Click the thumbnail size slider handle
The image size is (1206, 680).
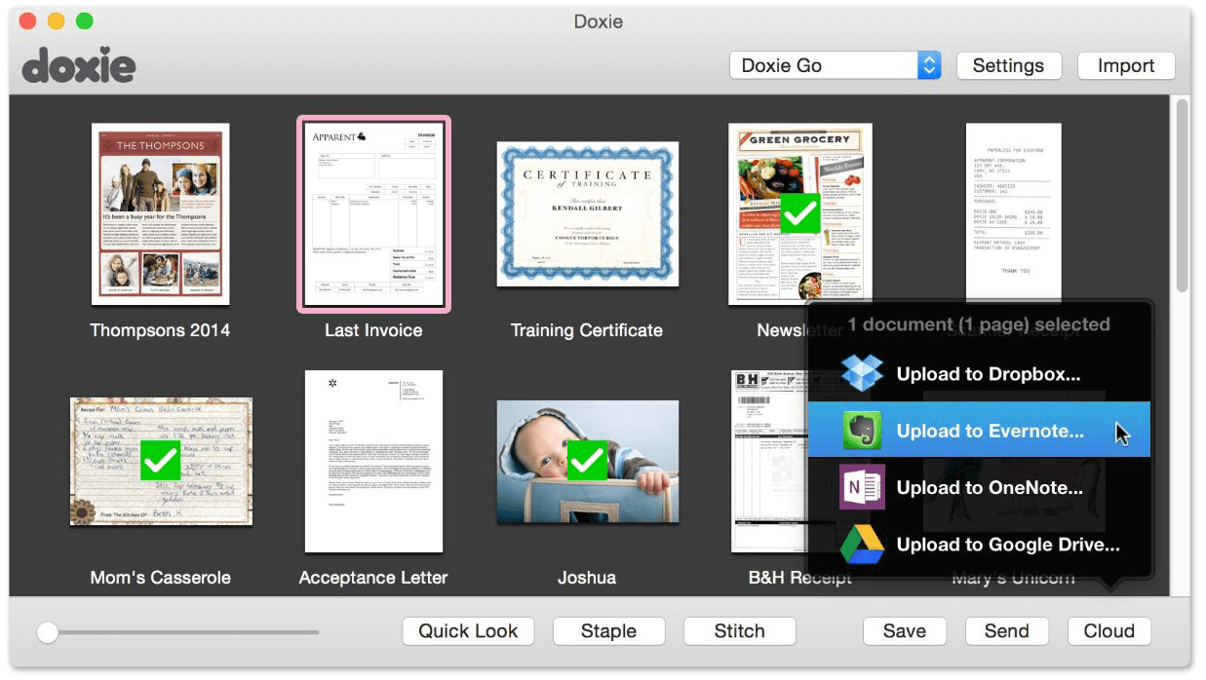[x=47, y=632]
